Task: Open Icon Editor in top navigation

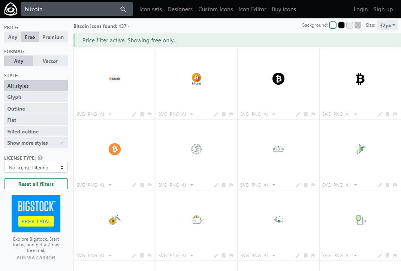Action: [x=253, y=9]
